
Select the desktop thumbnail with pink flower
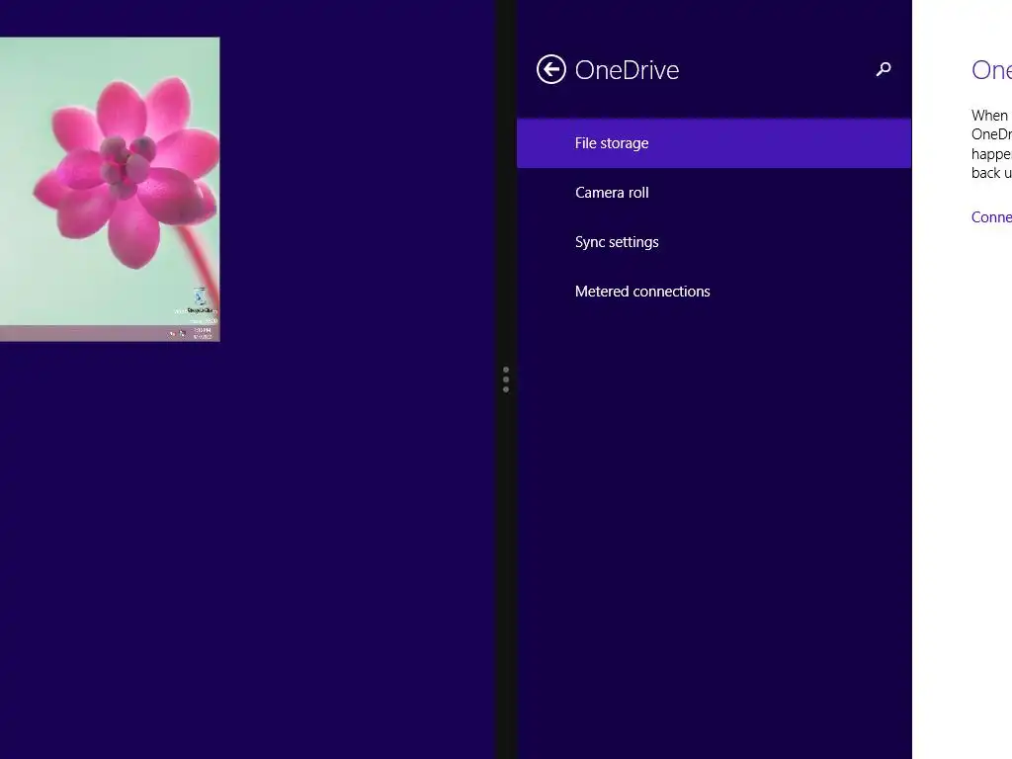coord(110,189)
